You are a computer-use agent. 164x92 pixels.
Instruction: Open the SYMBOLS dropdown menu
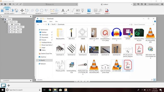coord(77,14)
